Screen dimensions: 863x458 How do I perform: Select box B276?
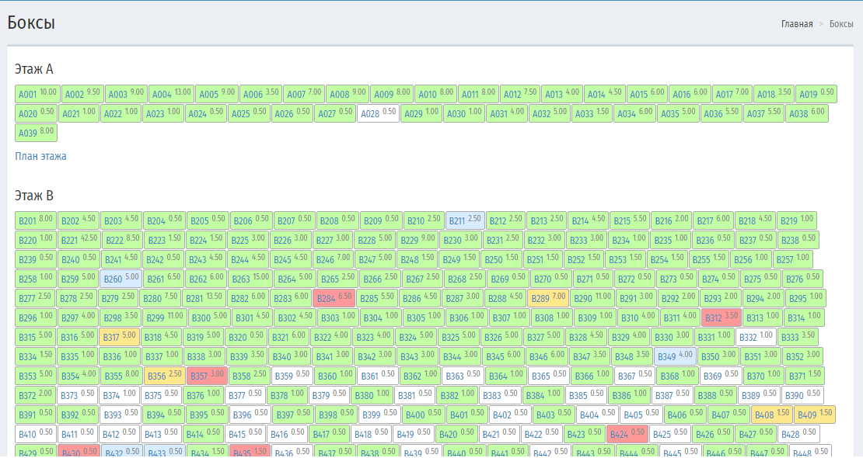pyautogui.click(x=802, y=279)
